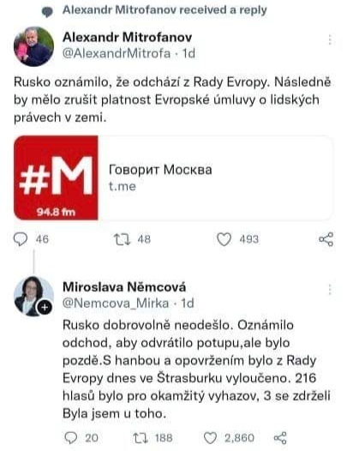Open Alexandr Mitrofanov's profile picture
Screen dimensions: 347x451
33,46
